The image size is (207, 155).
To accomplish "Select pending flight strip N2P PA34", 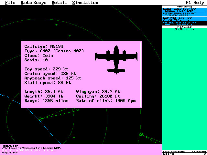I will point(185,19).
